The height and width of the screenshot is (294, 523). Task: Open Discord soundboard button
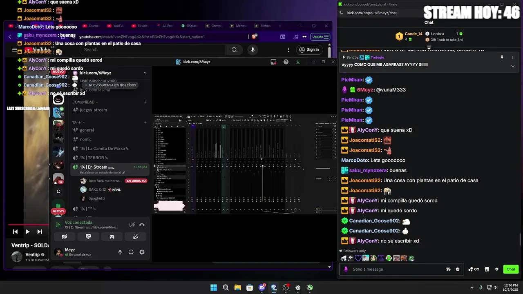tap(136, 236)
